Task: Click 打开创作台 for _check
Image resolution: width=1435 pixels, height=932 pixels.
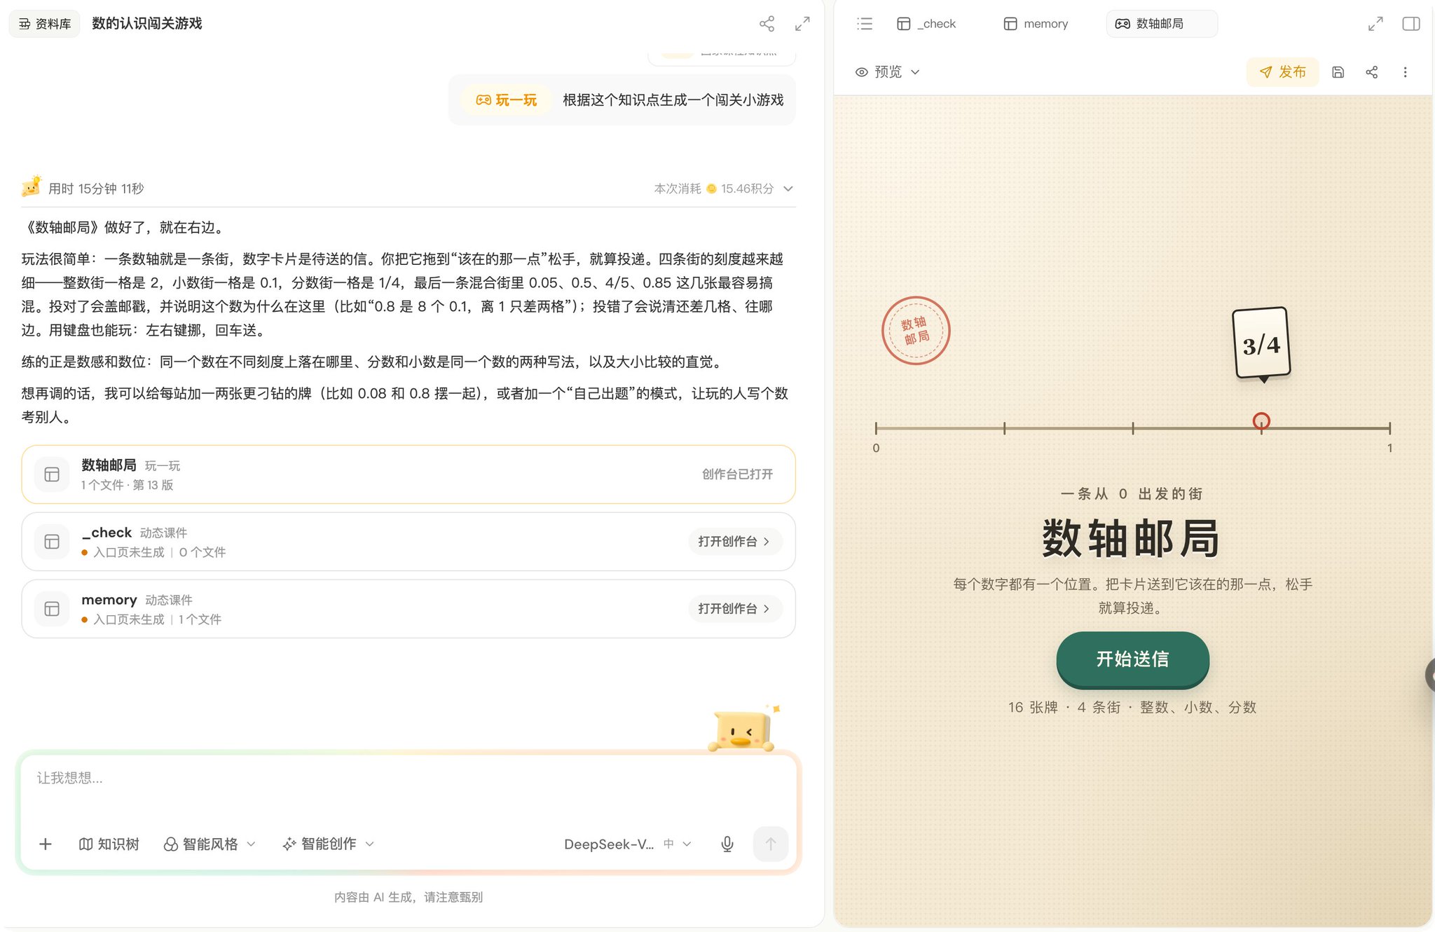Action: click(734, 542)
